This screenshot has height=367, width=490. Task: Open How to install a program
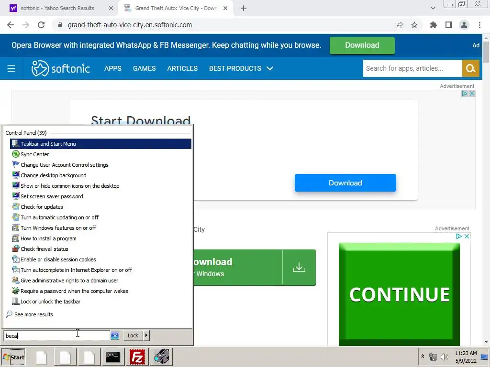[x=100, y=238]
